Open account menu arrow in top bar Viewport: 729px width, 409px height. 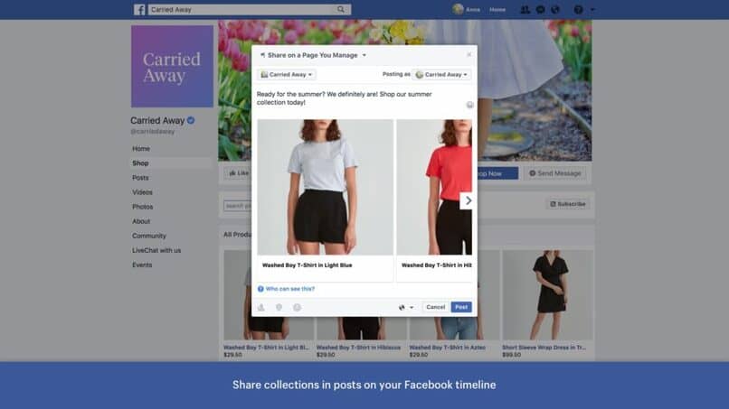(592, 9)
